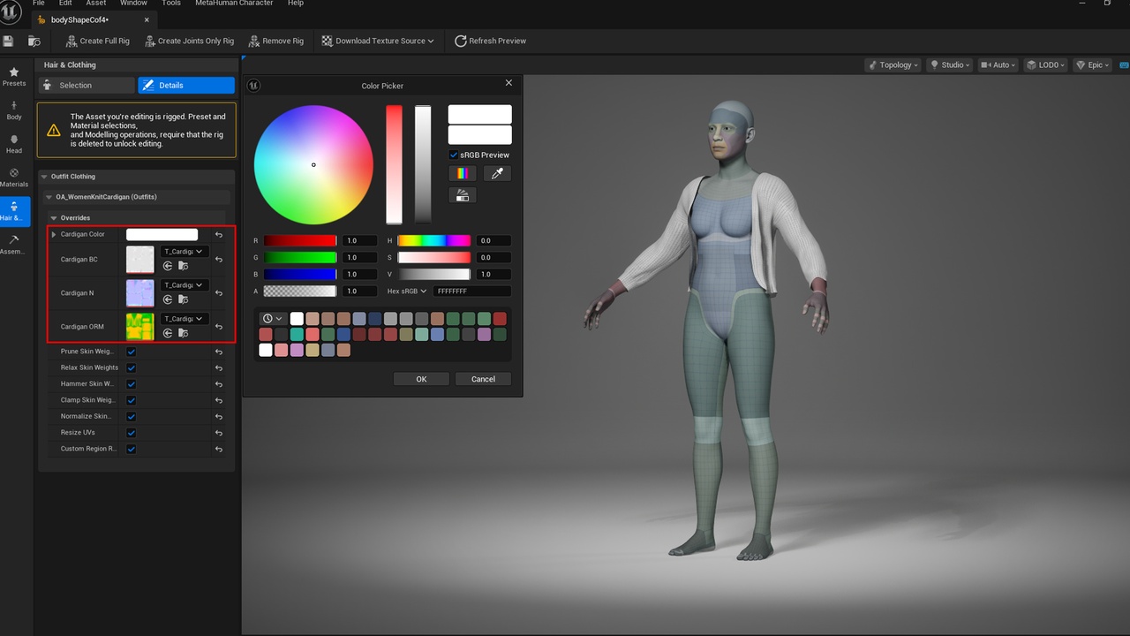Reset the Resize UVs option to default
The width and height of the screenshot is (1130, 636).
click(x=219, y=433)
